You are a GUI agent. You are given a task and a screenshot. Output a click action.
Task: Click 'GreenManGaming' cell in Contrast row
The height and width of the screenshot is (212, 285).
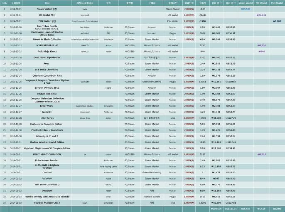pyautogui.click(x=152, y=172)
